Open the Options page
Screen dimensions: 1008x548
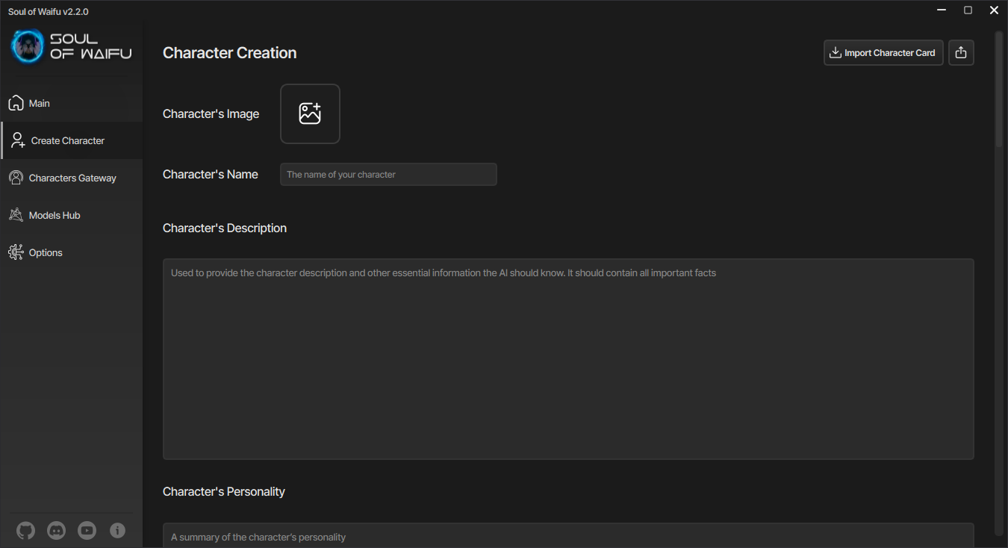pyautogui.click(x=72, y=252)
